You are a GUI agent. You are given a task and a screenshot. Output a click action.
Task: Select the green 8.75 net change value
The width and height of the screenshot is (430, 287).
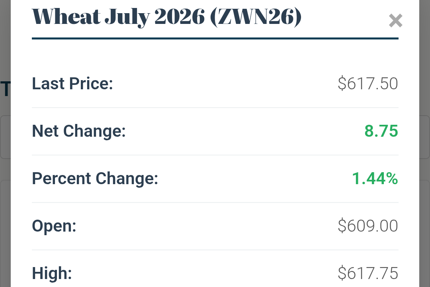[x=381, y=131]
